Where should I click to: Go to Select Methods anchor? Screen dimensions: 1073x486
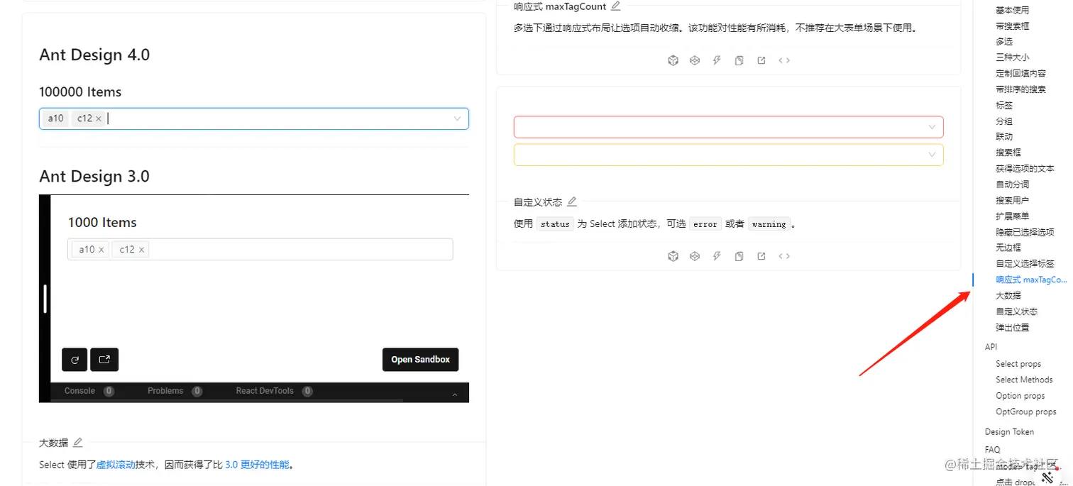point(1024,380)
